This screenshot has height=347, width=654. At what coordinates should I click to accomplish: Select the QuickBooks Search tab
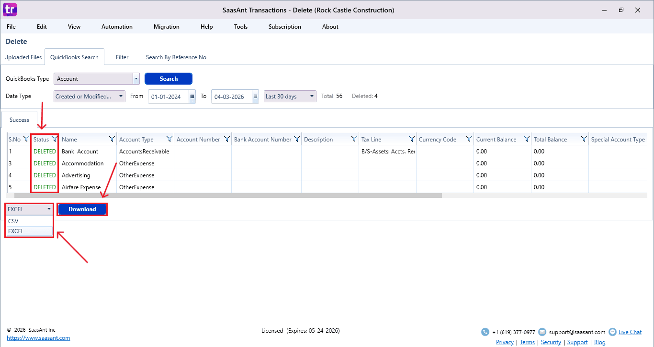[74, 57]
